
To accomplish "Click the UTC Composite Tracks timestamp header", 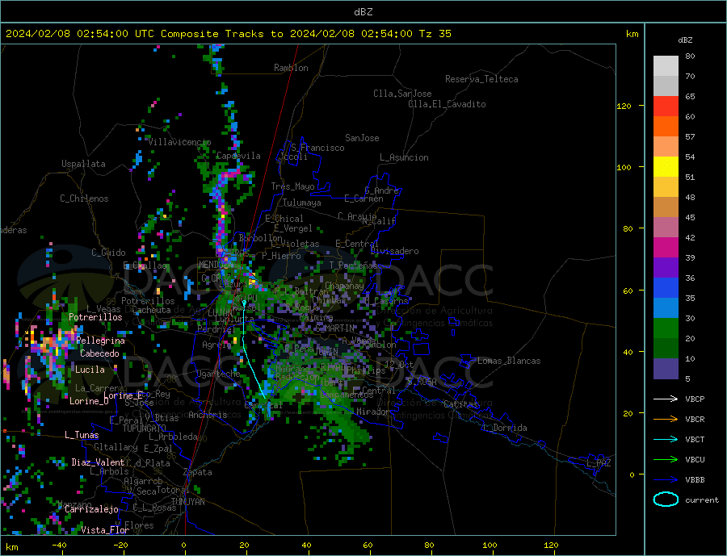I will pyautogui.click(x=228, y=34).
